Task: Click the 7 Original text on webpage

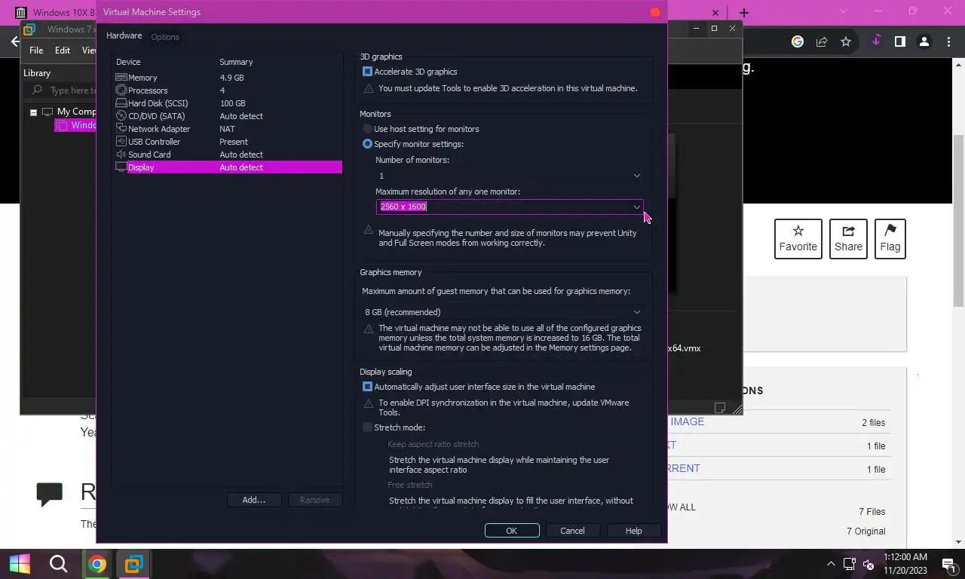Action: click(x=865, y=532)
